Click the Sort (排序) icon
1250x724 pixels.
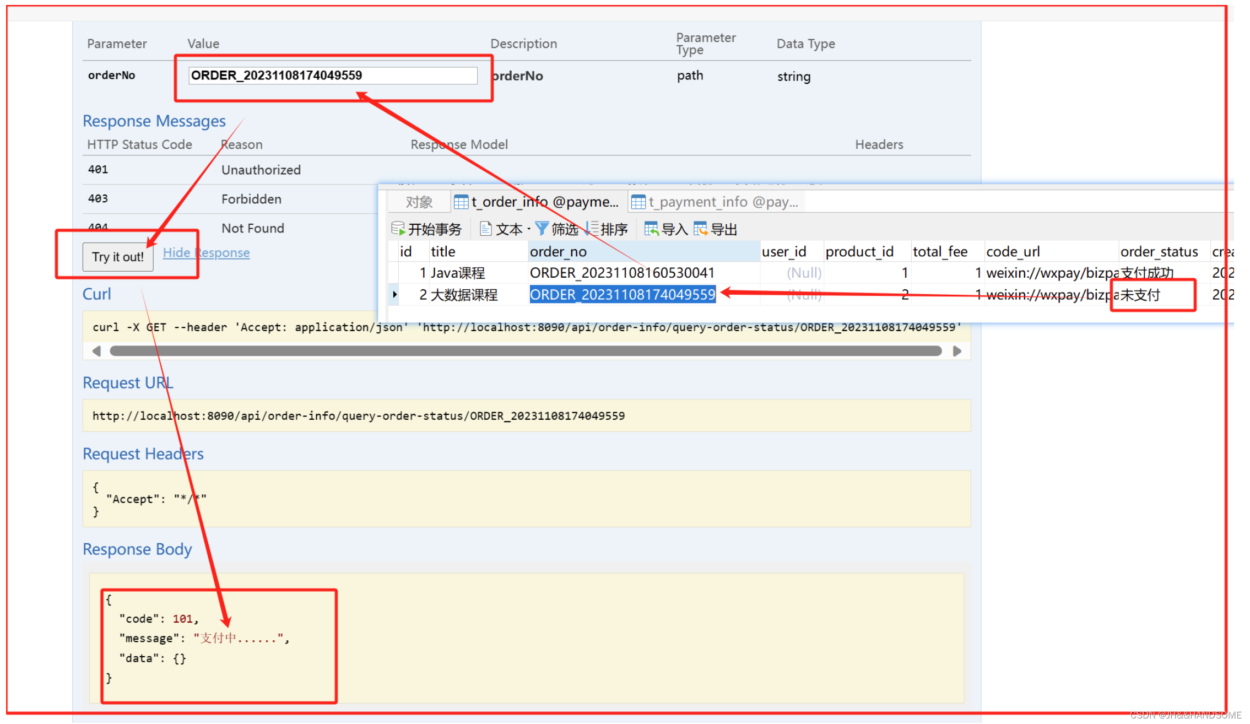pyautogui.click(x=592, y=228)
